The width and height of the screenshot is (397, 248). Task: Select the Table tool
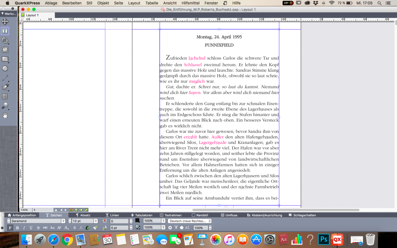pos(5,97)
